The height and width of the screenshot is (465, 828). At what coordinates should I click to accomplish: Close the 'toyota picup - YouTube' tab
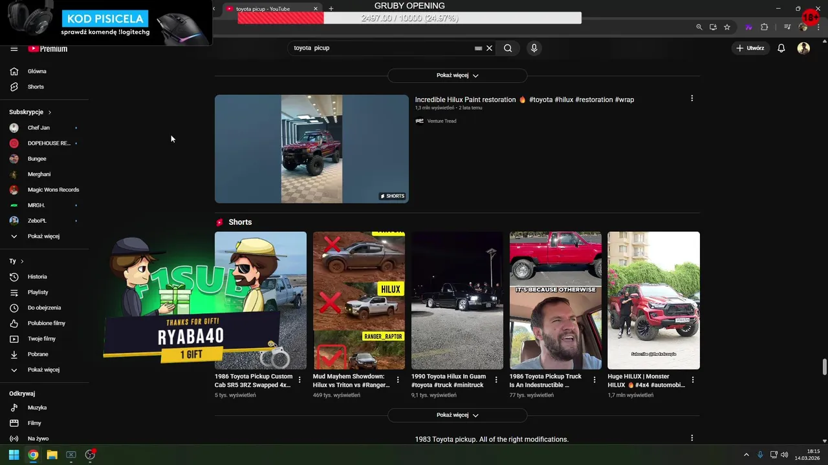tap(316, 8)
